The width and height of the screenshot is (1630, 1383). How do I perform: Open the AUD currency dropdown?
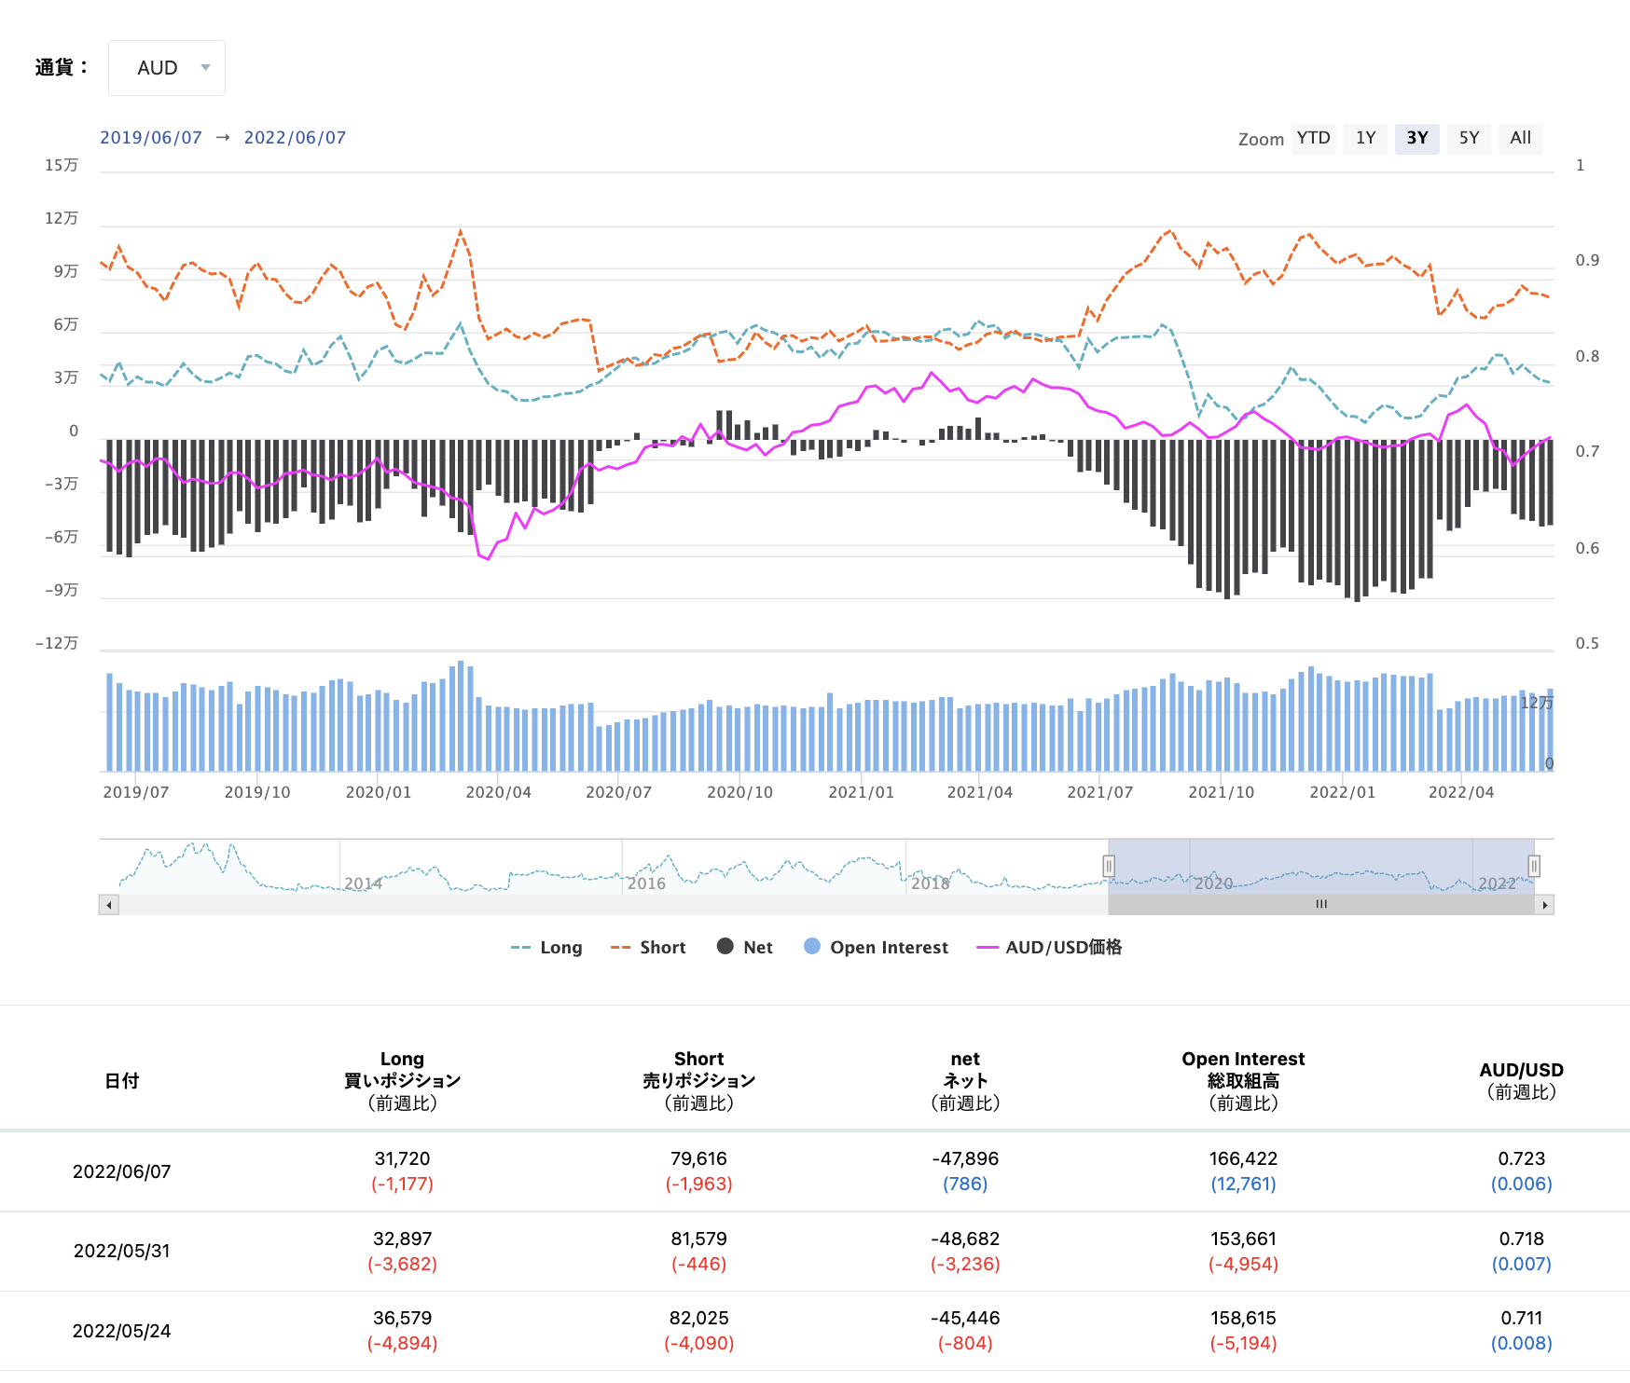(167, 68)
